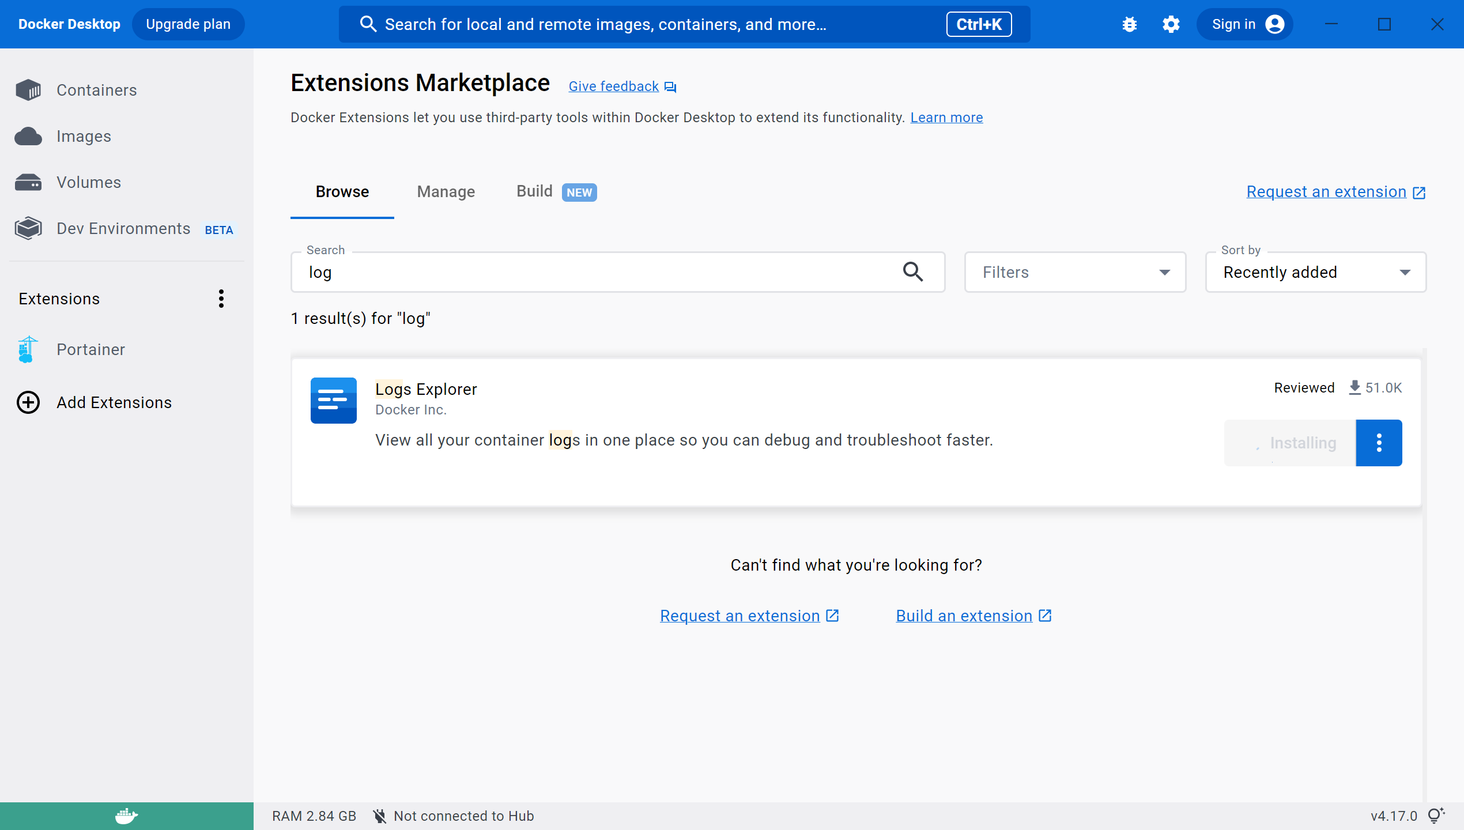Open settings gear icon
Image resolution: width=1464 pixels, height=830 pixels.
tap(1171, 24)
